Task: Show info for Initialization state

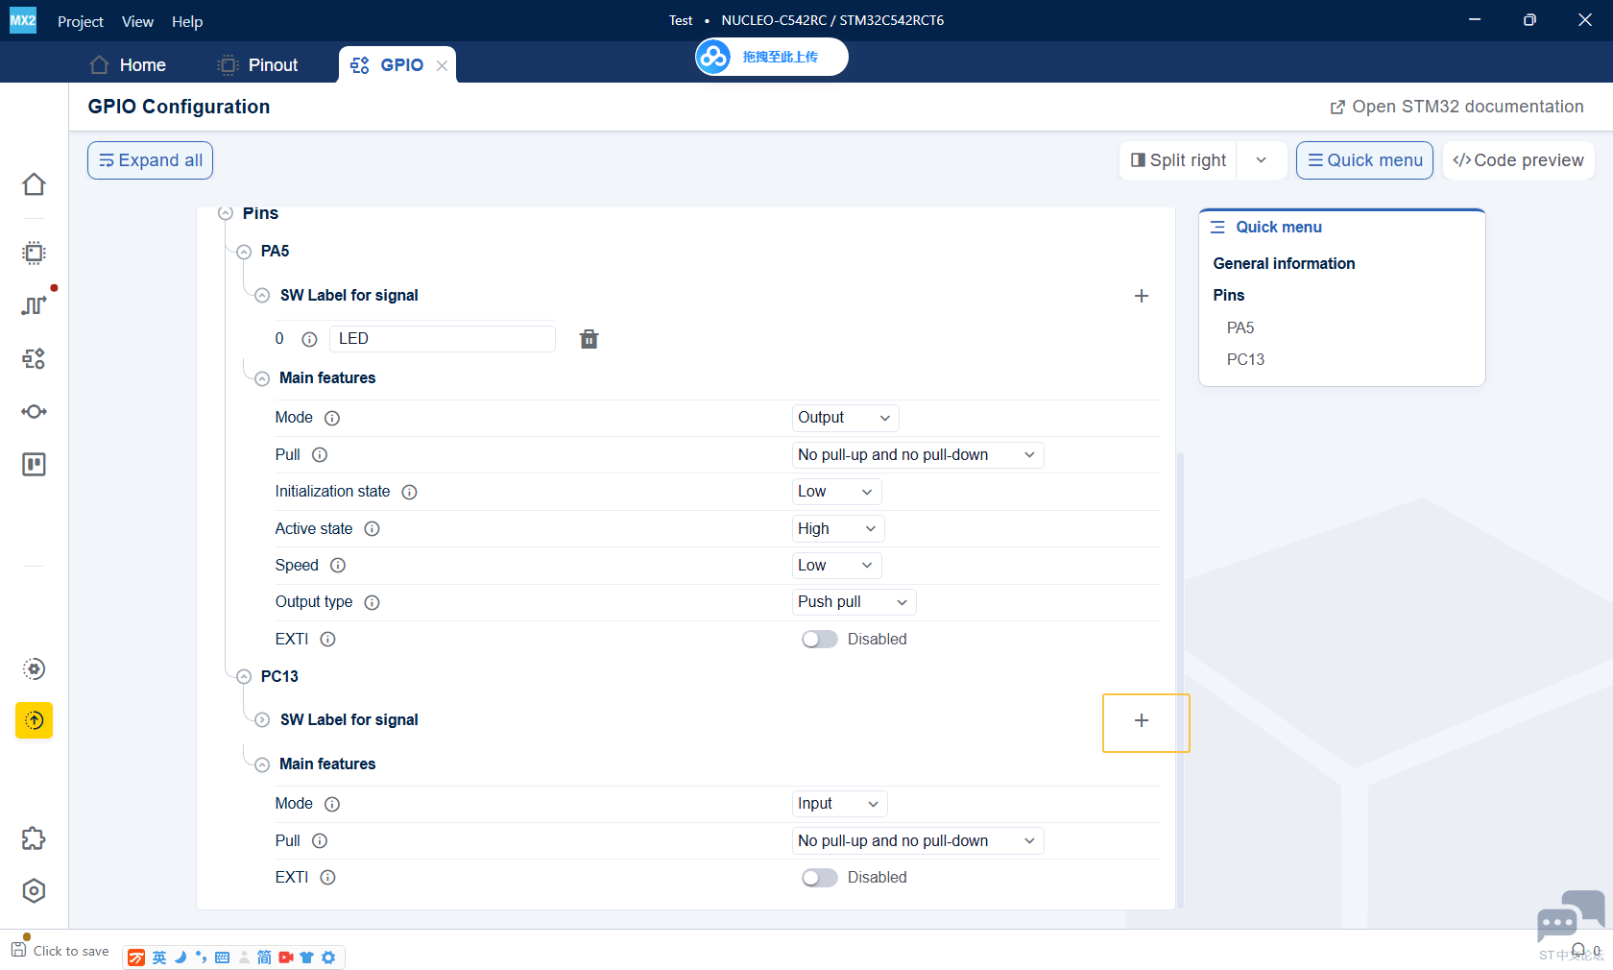Action: coord(409,492)
